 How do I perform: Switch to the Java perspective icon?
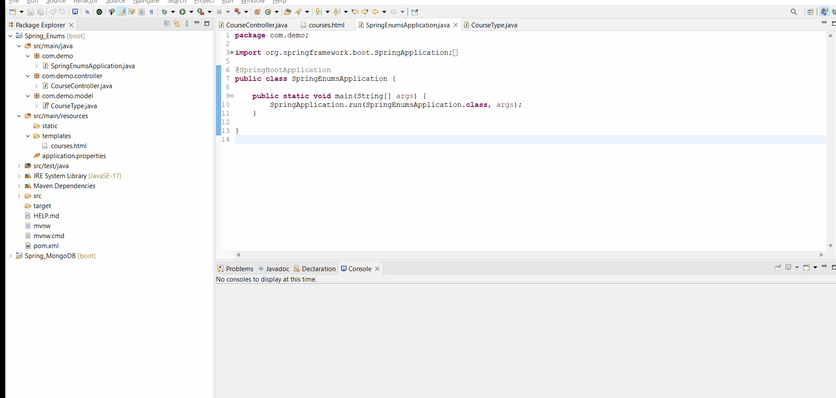824,12
